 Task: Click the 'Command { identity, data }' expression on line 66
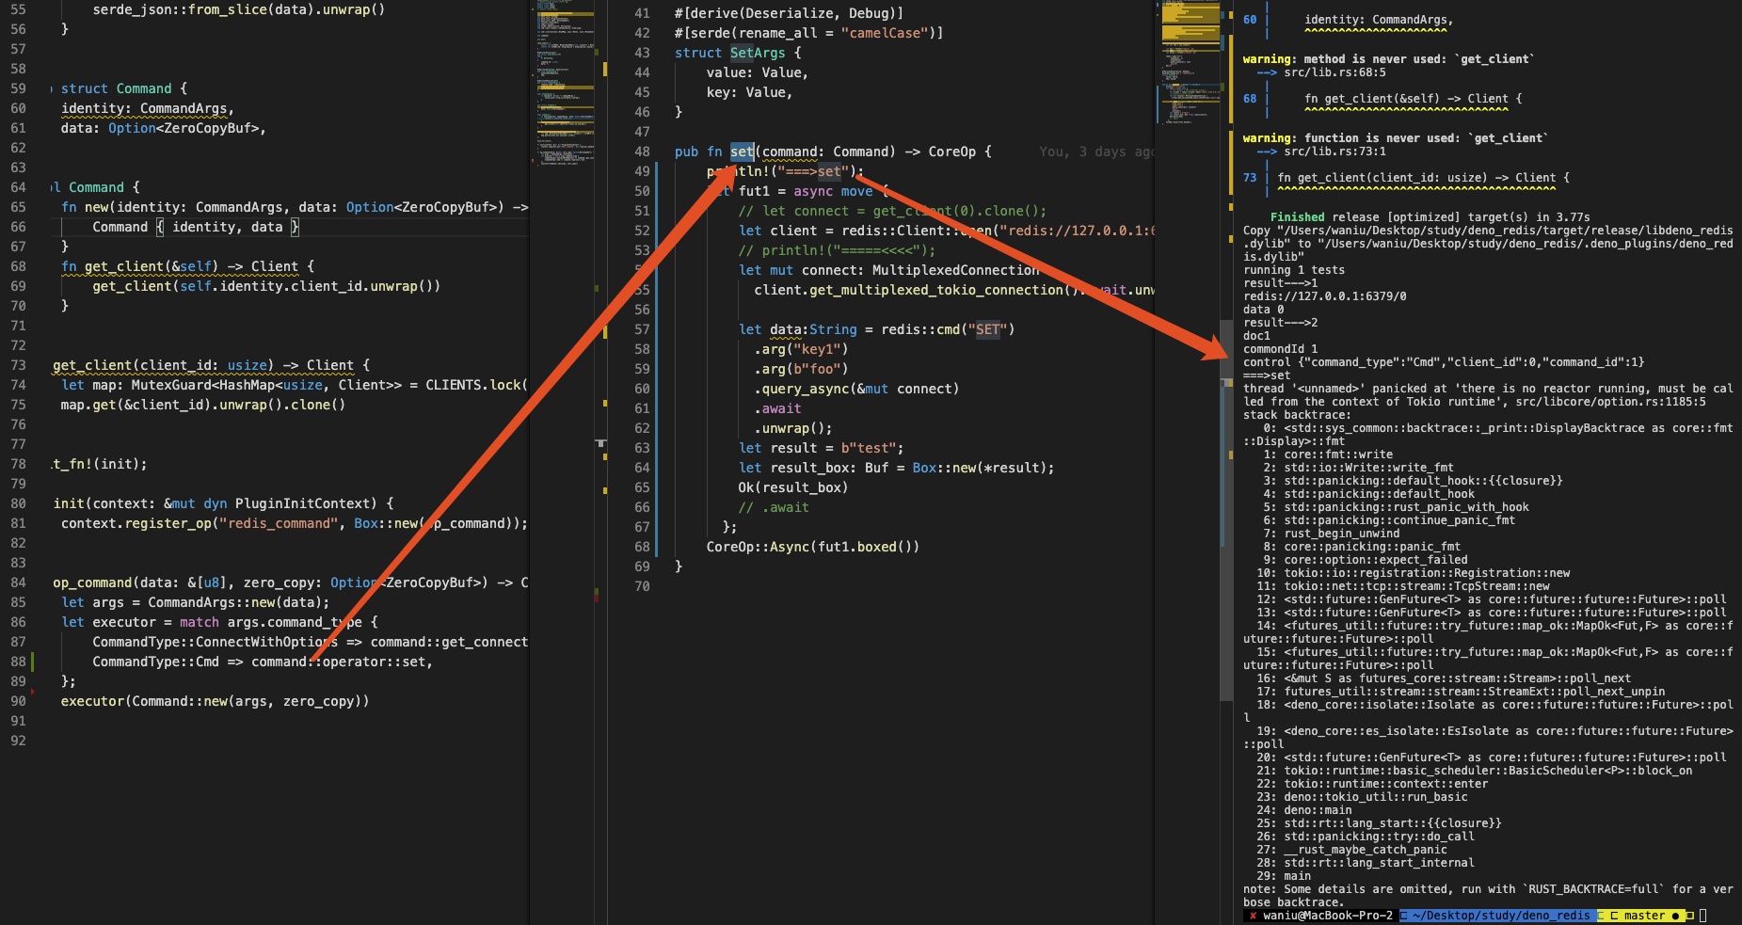196,227
